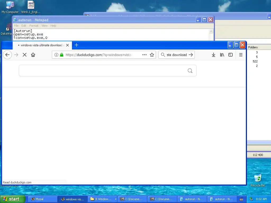Maximize the Mypal browser window
271x203 pixels.
(x=236, y=45)
